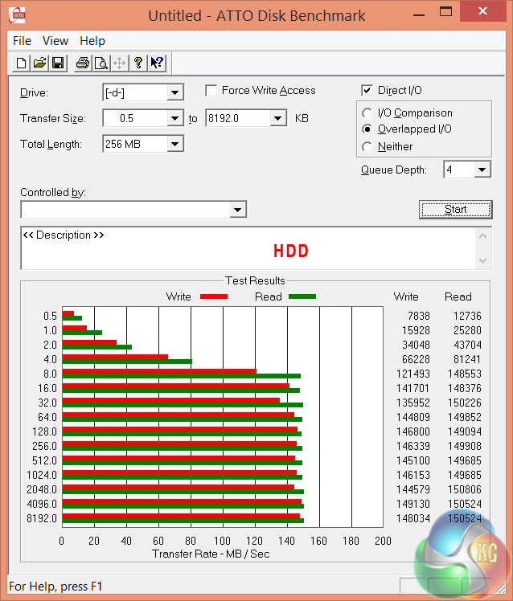Expand the Drive dropdown
This screenshot has width=513, height=601.
click(x=174, y=92)
